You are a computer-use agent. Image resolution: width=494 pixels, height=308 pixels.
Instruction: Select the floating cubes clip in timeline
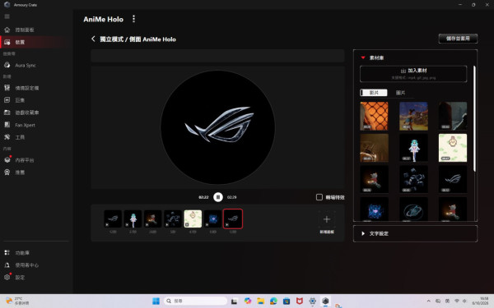click(x=173, y=218)
